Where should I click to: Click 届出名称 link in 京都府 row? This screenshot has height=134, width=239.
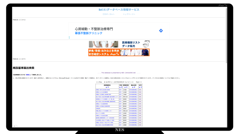click(134, 109)
